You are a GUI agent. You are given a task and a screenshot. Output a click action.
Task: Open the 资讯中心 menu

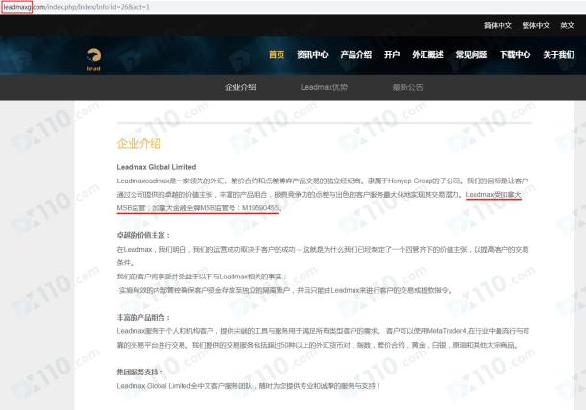(312, 55)
